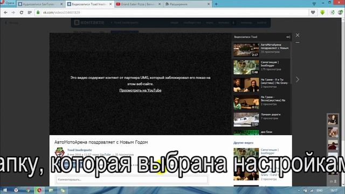Go to next video with right chevron
The width and height of the screenshot is (345, 194).
[298, 79]
